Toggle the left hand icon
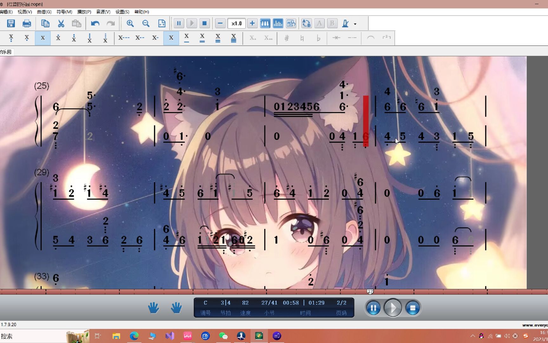This screenshot has height=343, width=548. 153,308
